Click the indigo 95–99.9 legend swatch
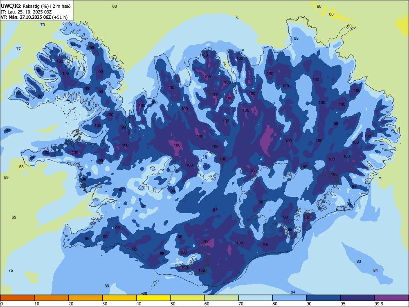Image resolution: width=409 pixels, height=307 pixels. pos(357,298)
